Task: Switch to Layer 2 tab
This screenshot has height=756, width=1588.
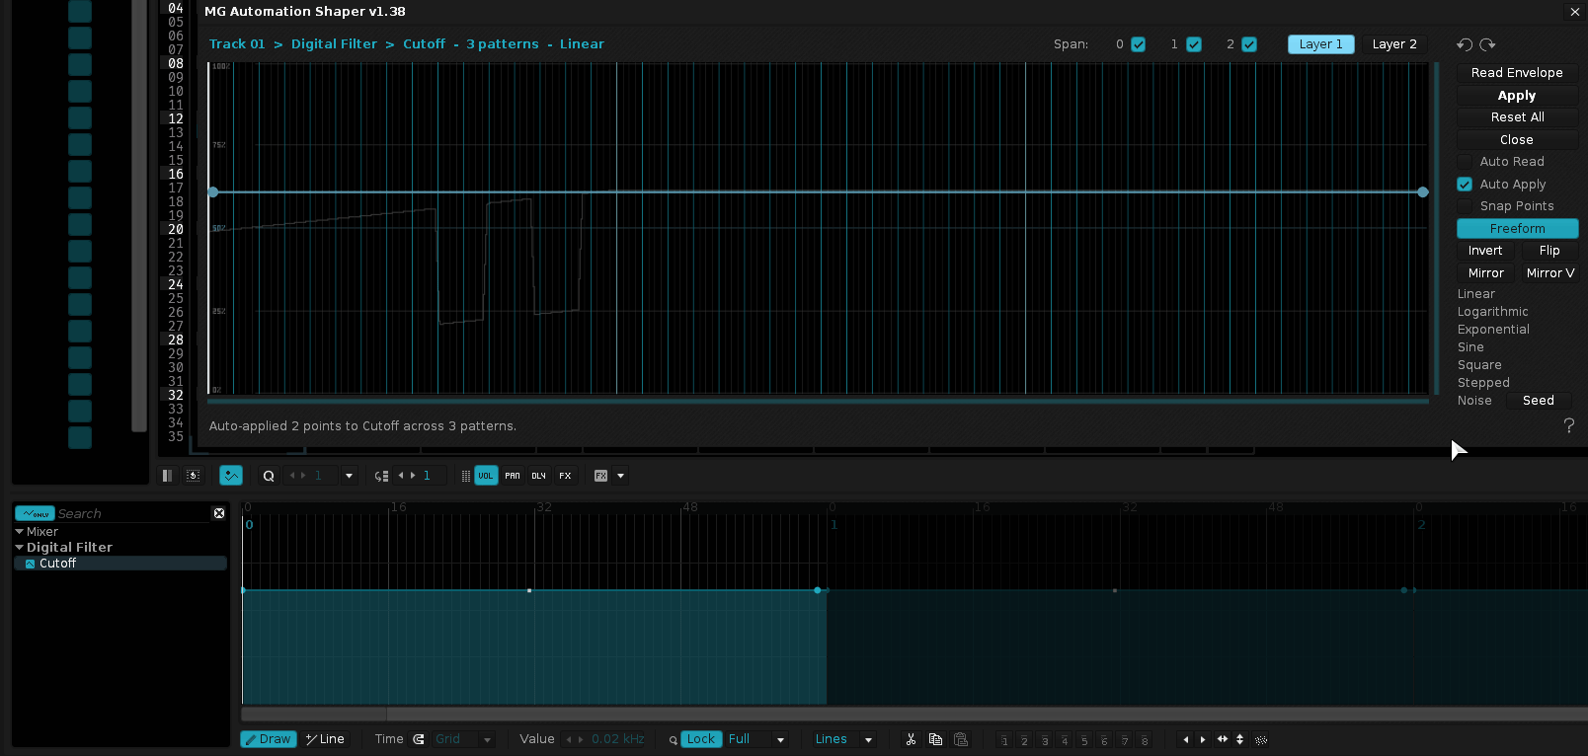Action: pos(1394,44)
